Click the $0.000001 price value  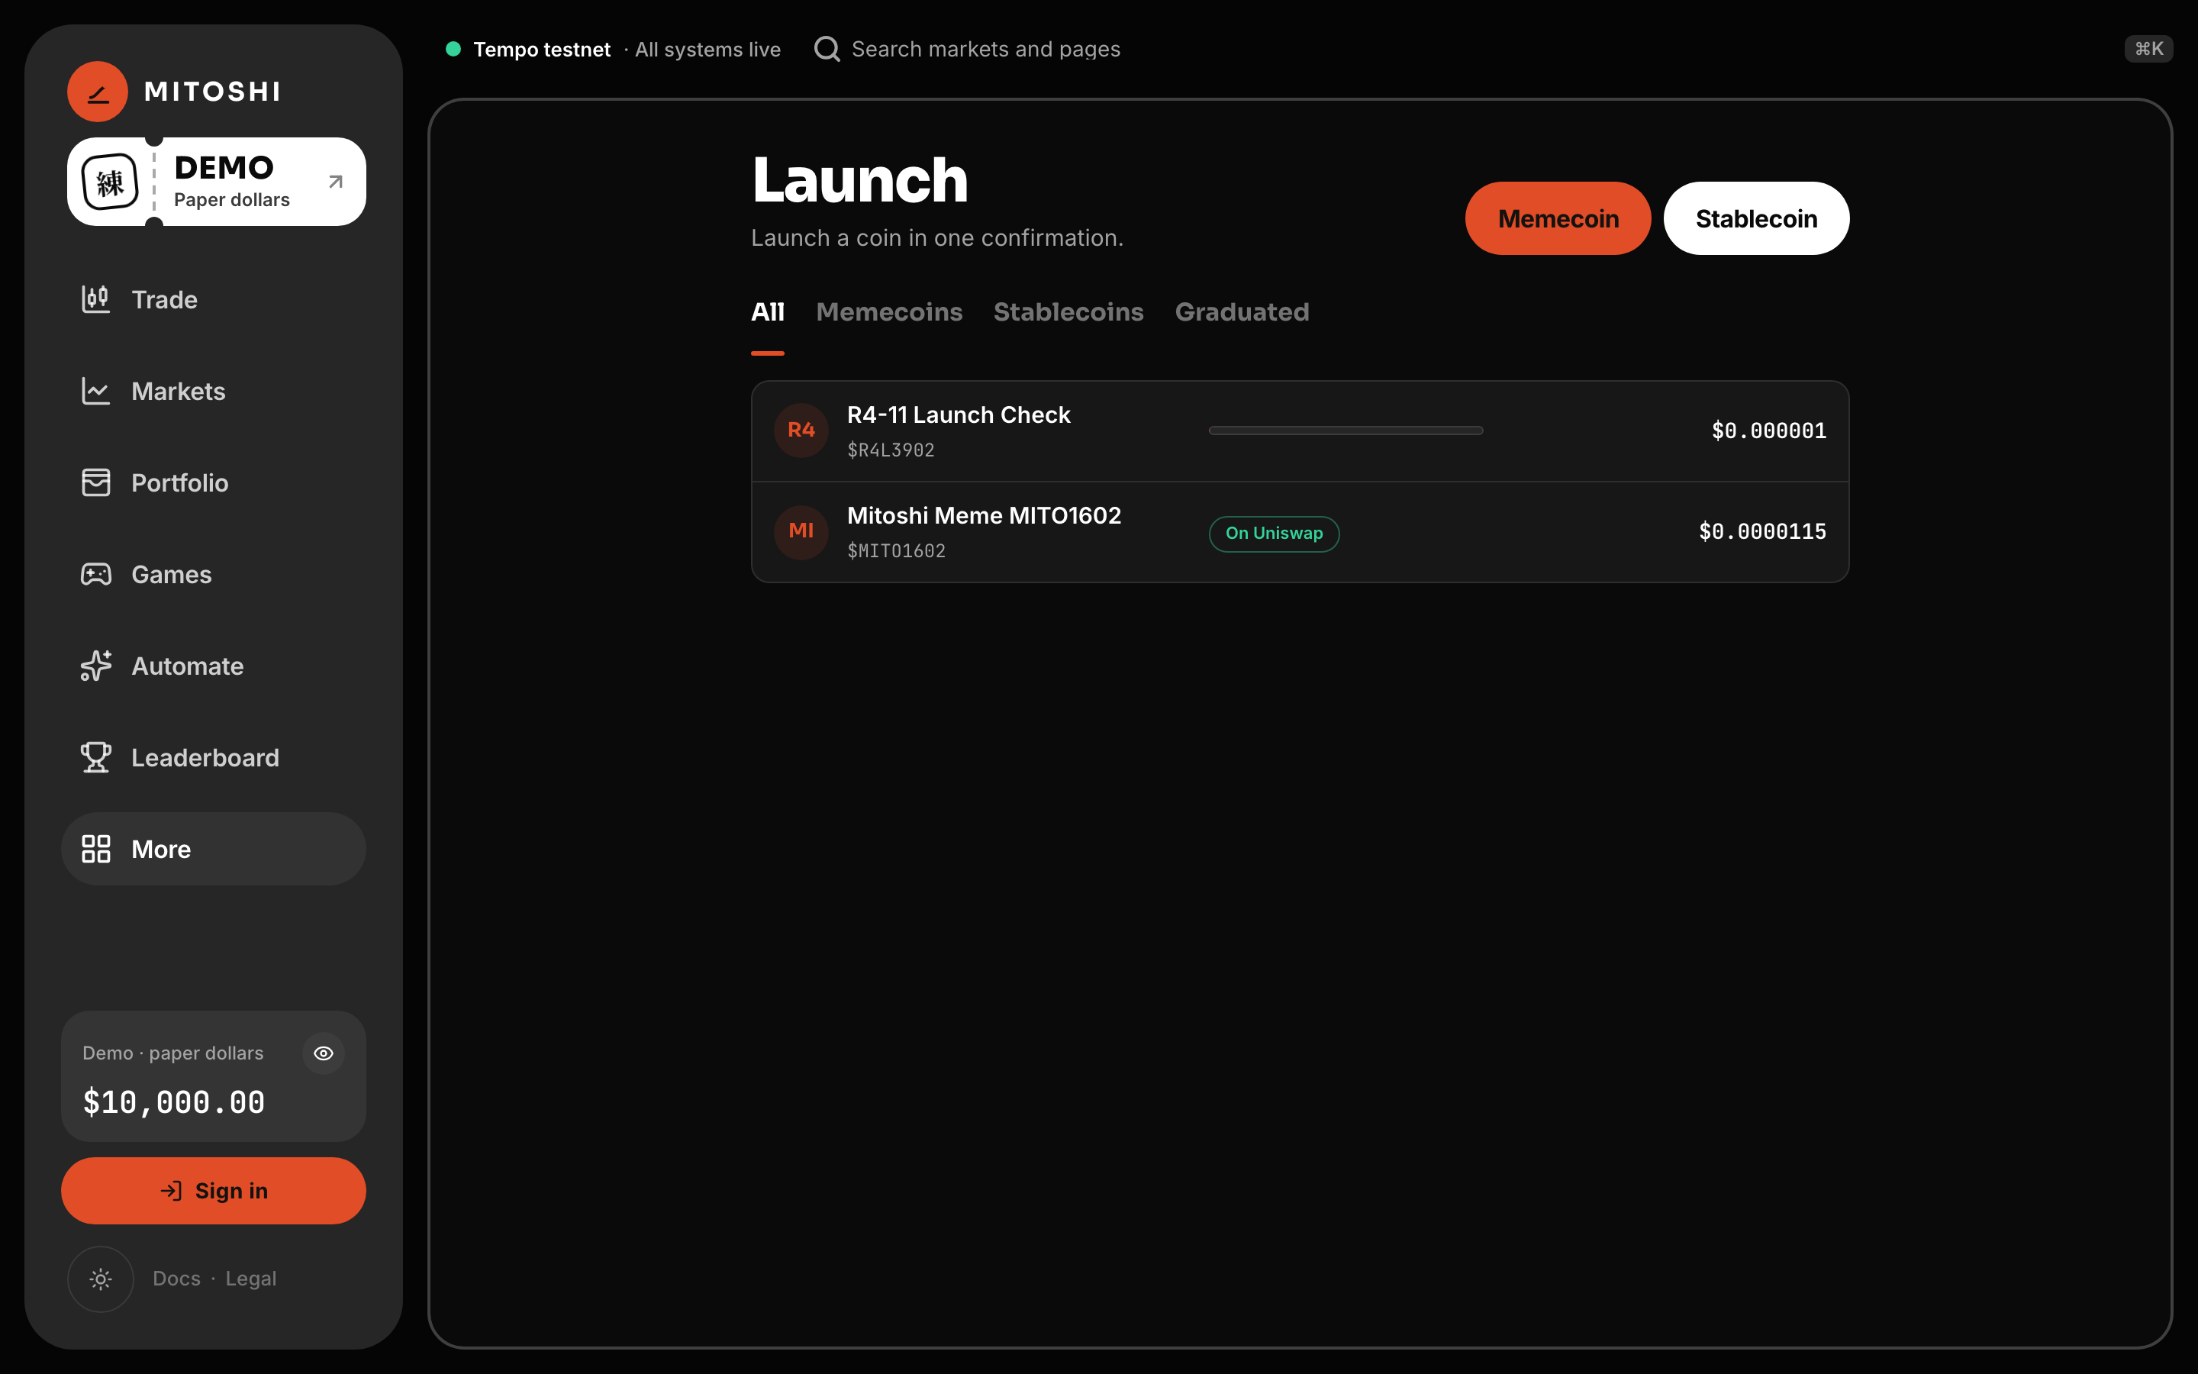tap(1768, 431)
